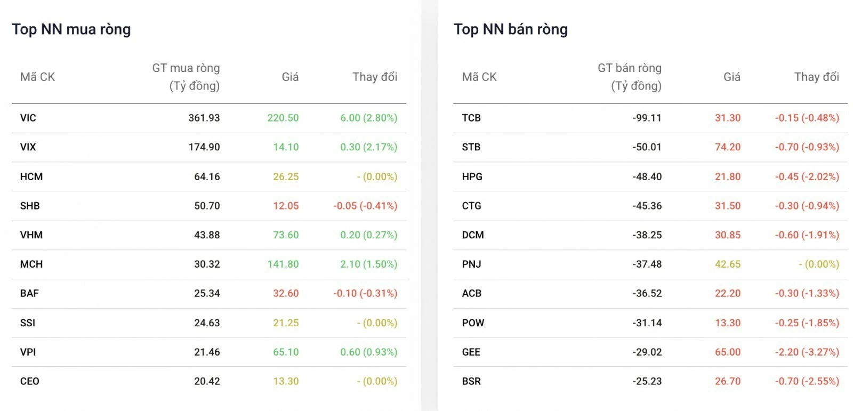The width and height of the screenshot is (853, 411).
Task: Click VIC net buy value 361.93
Action: (x=204, y=118)
